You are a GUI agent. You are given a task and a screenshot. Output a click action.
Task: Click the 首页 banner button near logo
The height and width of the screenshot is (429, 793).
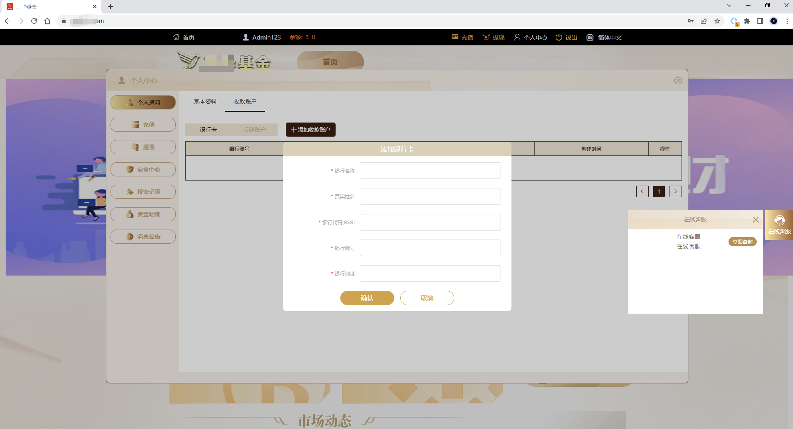(330, 62)
